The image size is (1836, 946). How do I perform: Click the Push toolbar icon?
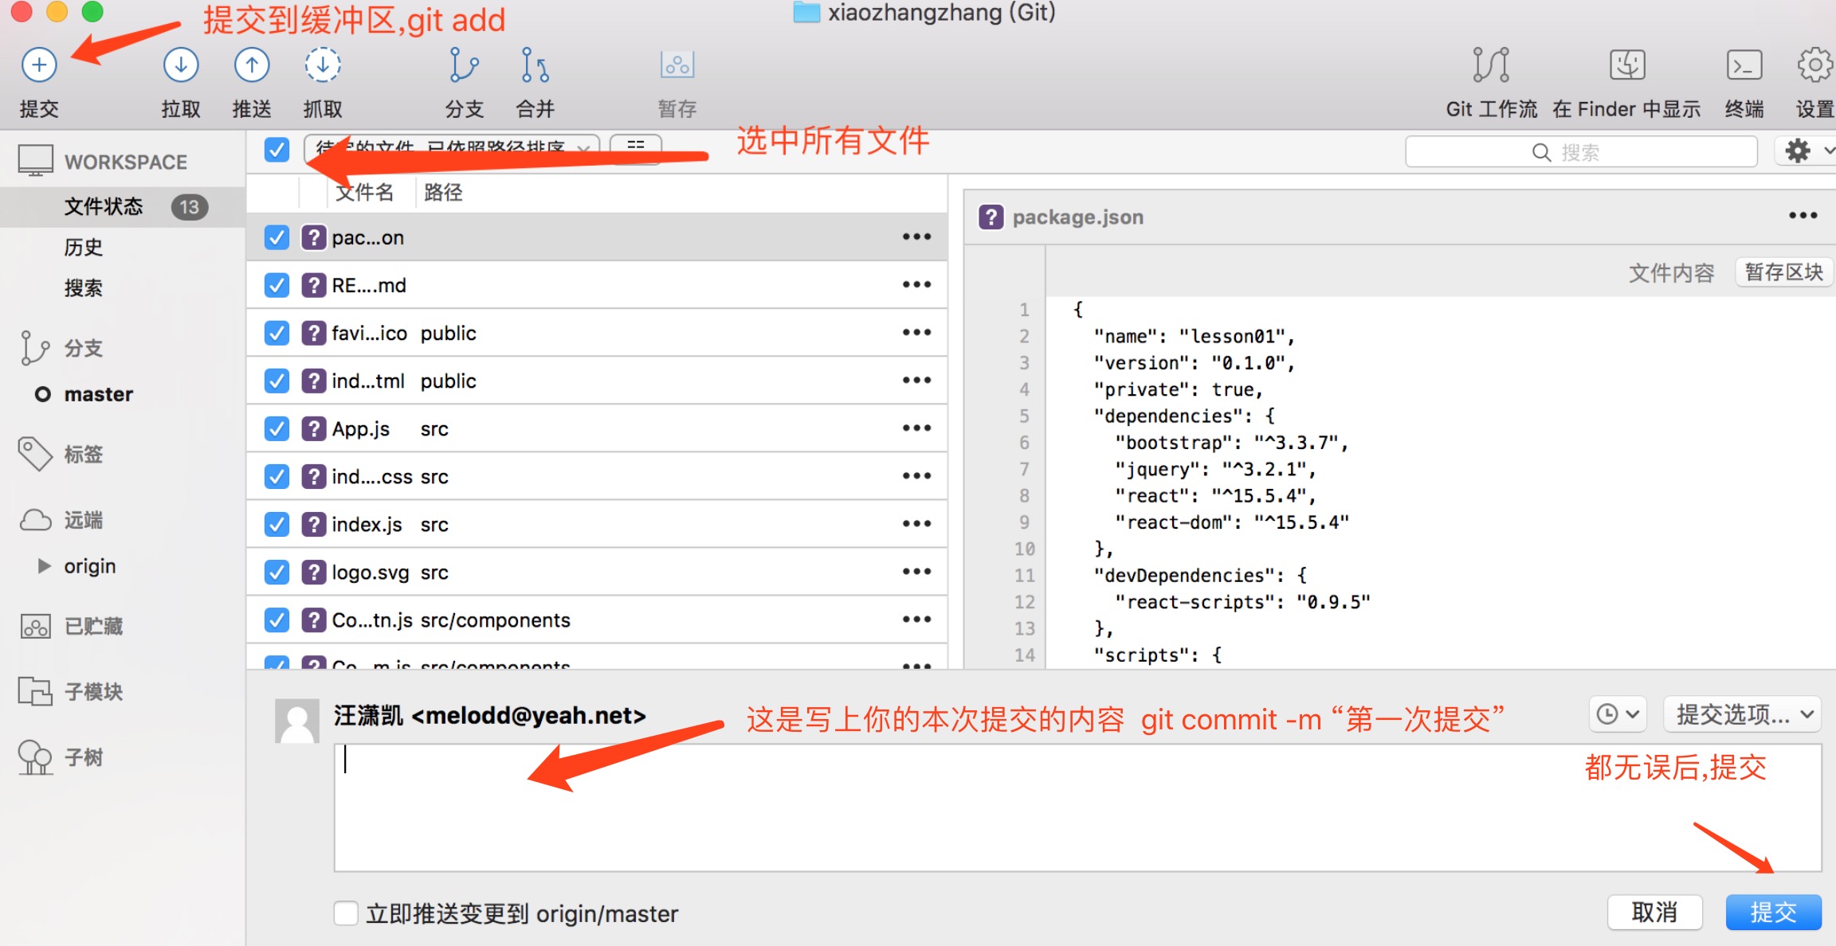(252, 65)
